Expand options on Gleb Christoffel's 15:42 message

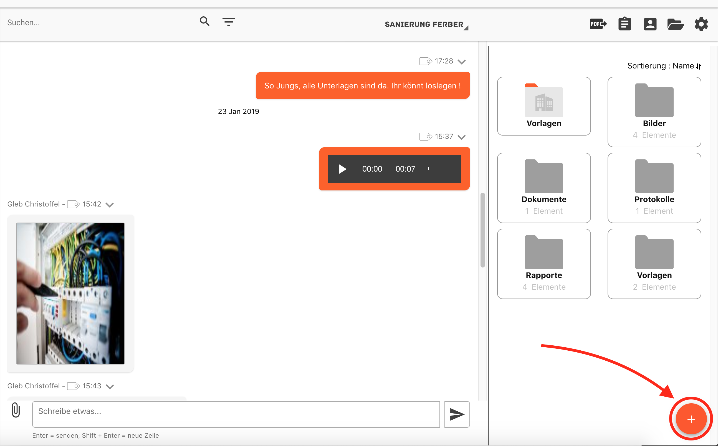tap(110, 204)
